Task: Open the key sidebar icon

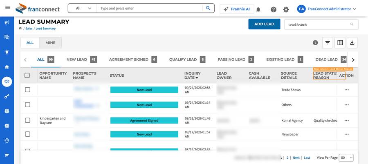Action: [x=7, y=96]
